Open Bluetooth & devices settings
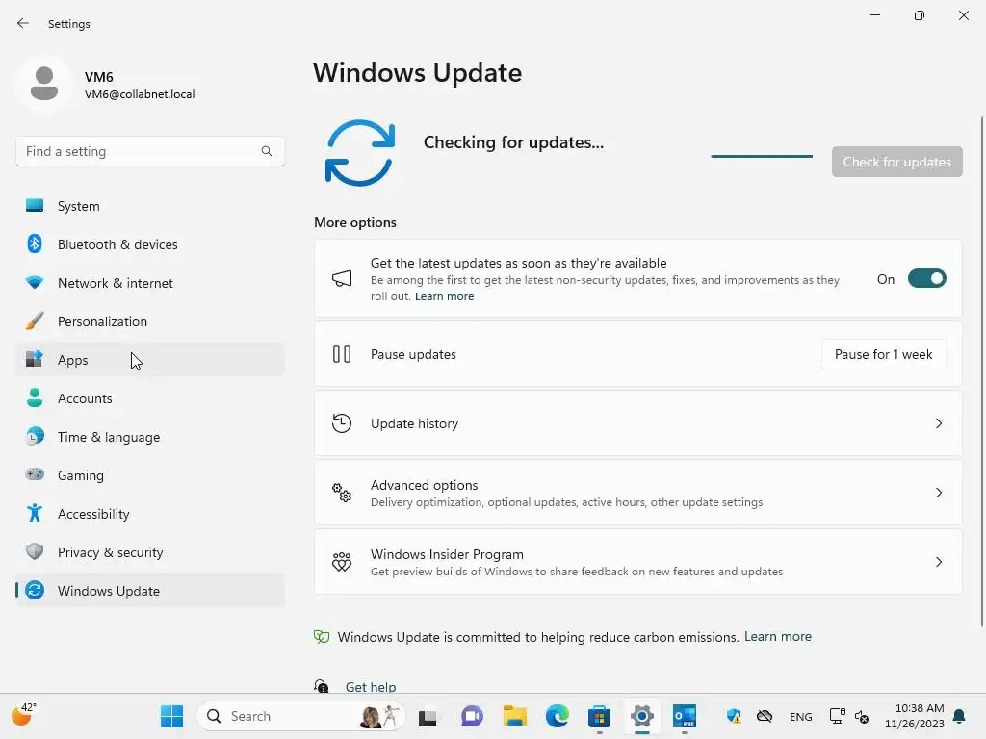Screen dimensions: 986x739 pos(150,243)
